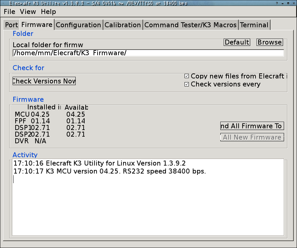Click the All New Firmware button
Viewport: 297px width, 248px height.
[x=252, y=137]
